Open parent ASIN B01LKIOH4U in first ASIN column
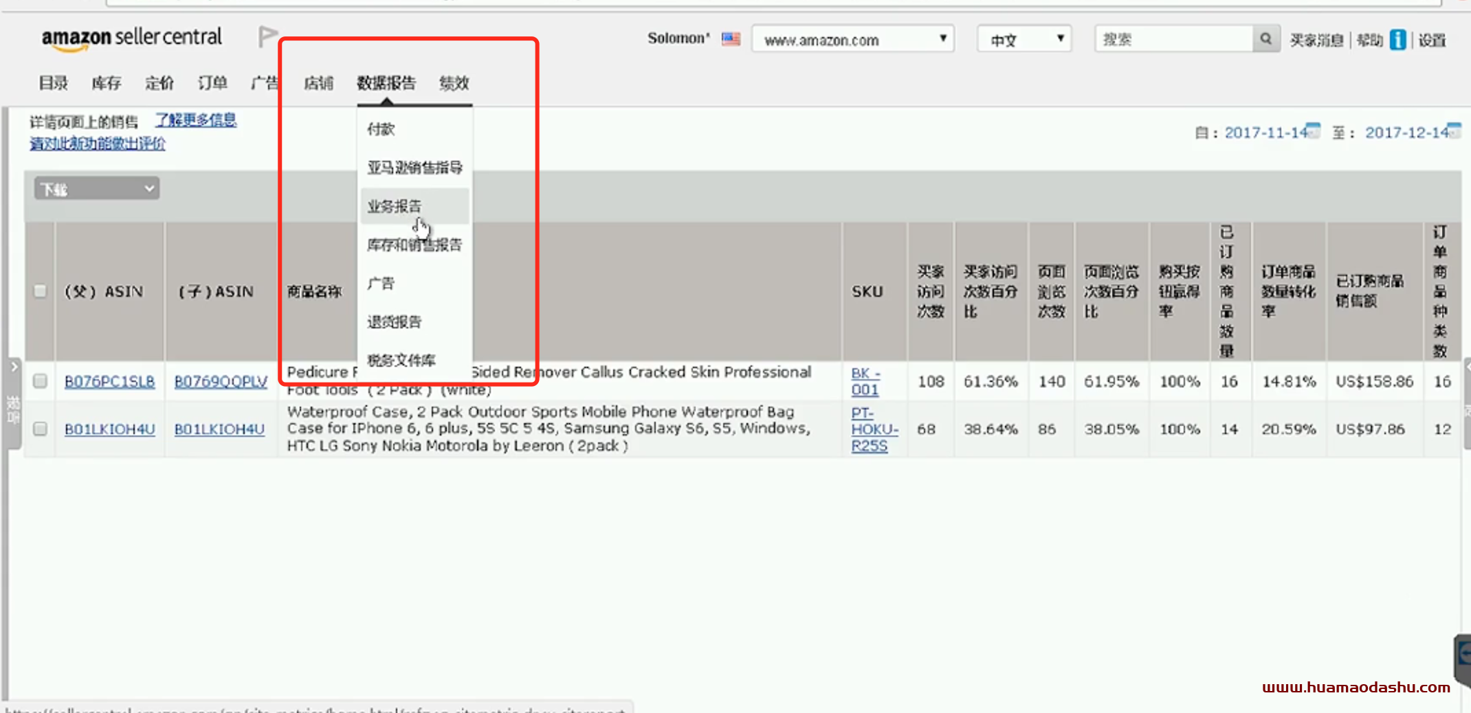The width and height of the screenshot is (1471, 713). [110, 429]
